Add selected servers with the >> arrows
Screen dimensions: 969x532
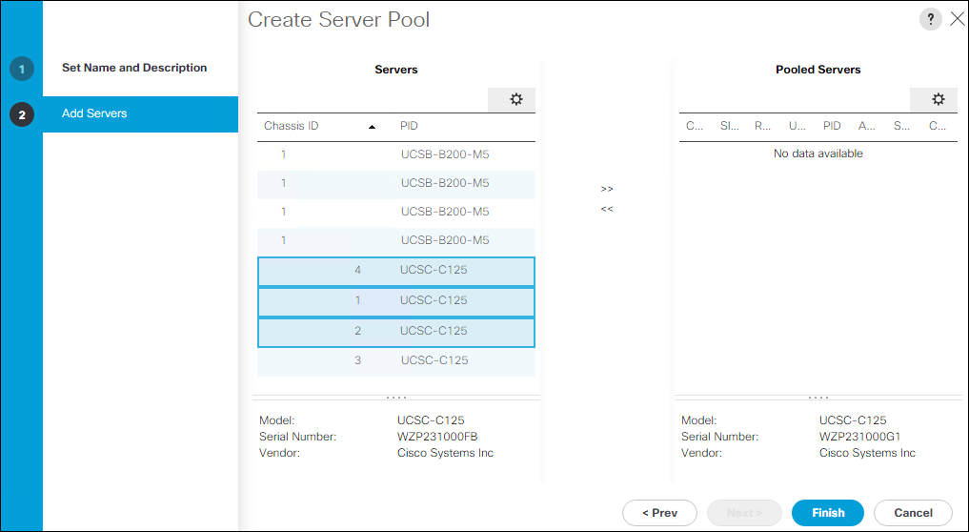pyautogui.click(x=607, y=189)
